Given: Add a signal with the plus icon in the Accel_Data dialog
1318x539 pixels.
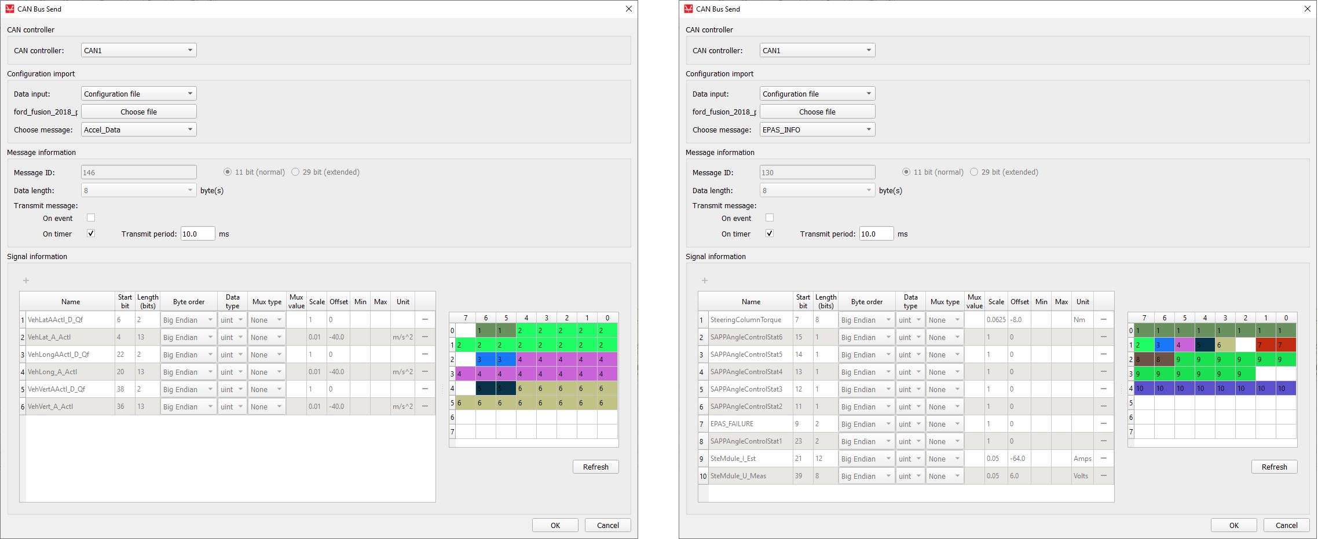Looking at the screenshot, I should [x=26, y=280].
